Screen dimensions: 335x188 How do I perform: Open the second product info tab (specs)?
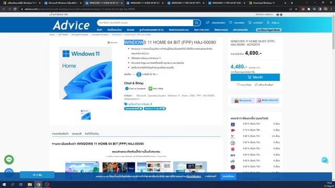point(77,134)
